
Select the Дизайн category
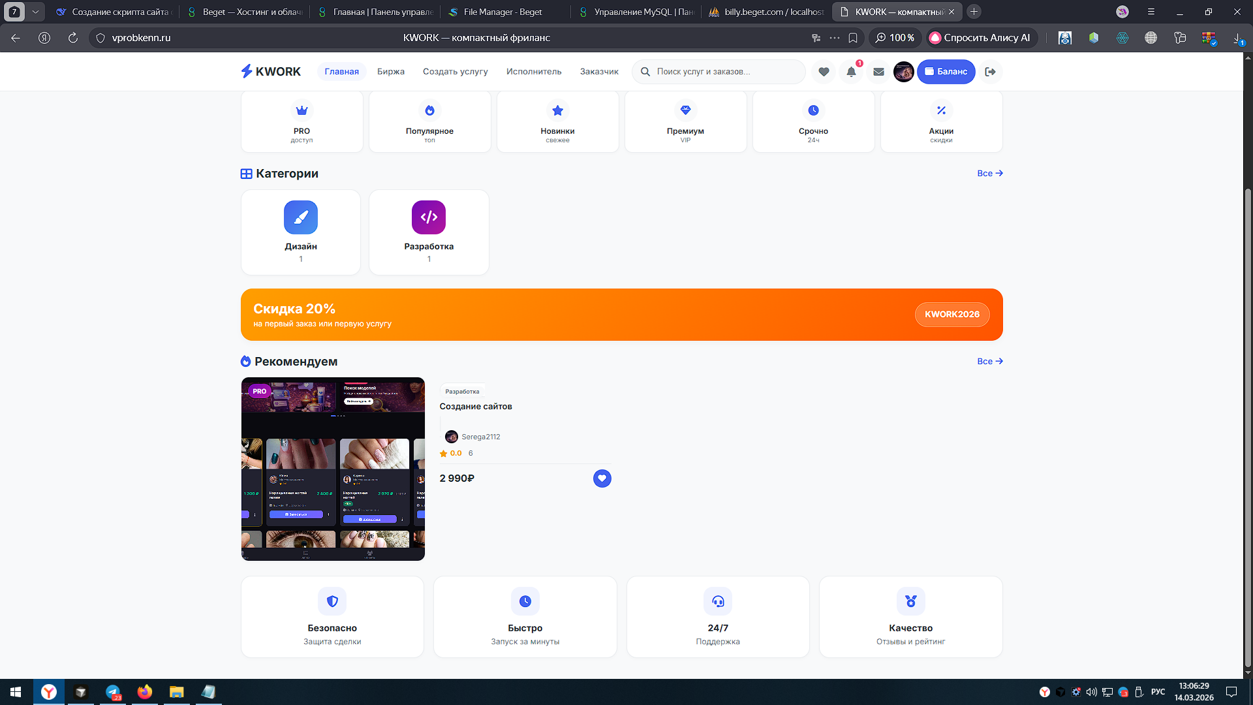coord(301,232)
